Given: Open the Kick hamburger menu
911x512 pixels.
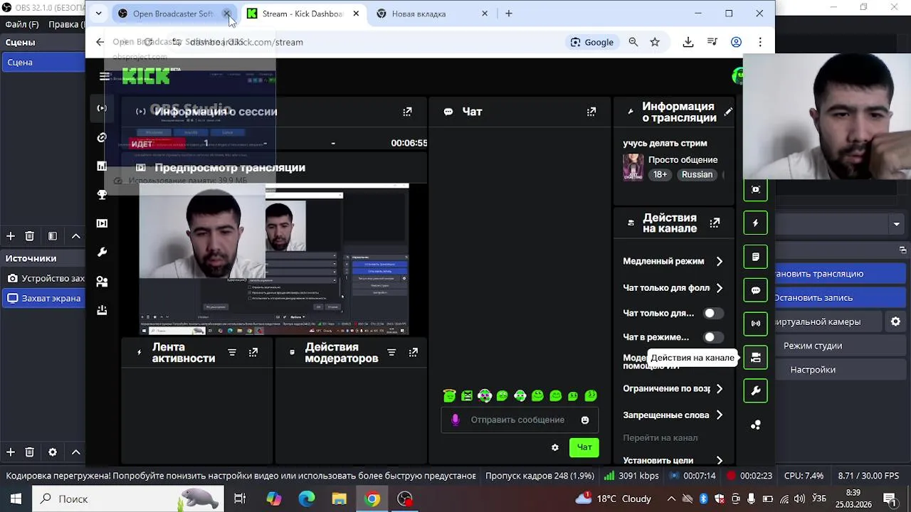Looking at the screenshot, I should point(105,77).
